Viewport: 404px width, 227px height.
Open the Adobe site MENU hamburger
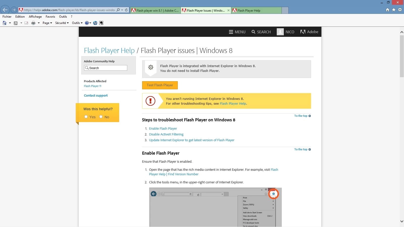click(237, 32)
